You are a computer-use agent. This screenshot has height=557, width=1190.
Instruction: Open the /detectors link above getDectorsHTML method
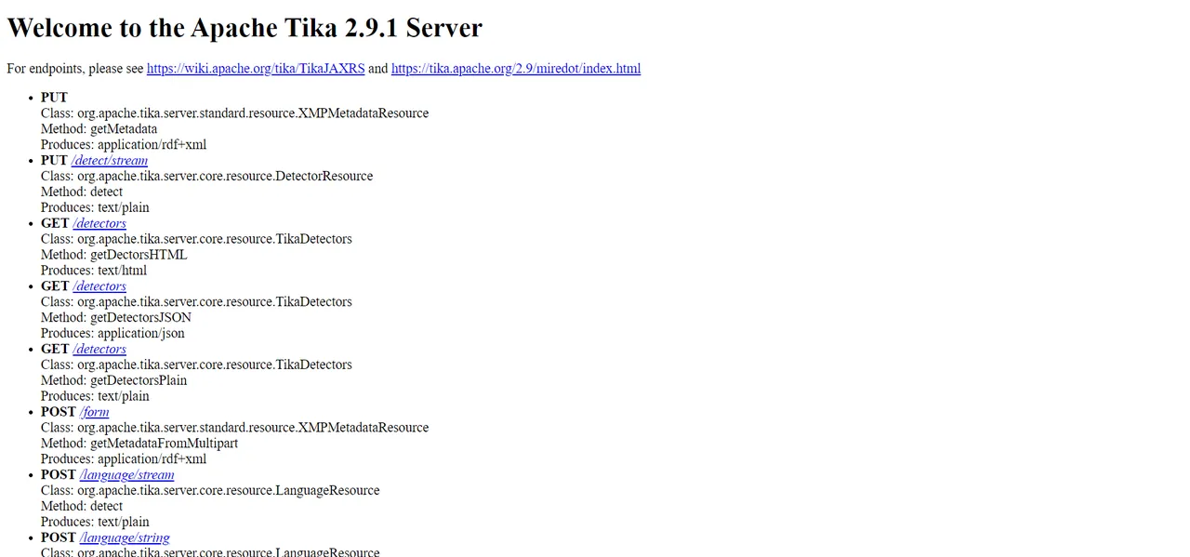pos(99,223)
